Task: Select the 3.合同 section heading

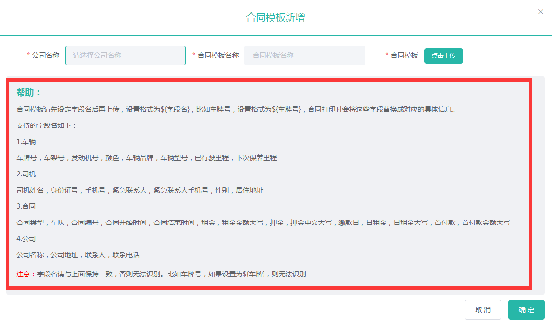Action: (x=26, y=206)
